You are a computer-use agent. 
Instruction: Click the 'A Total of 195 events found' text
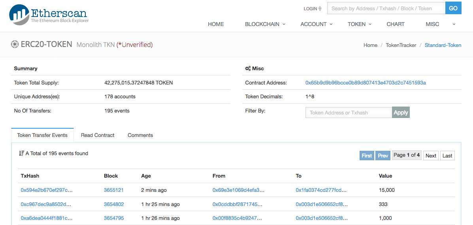(x=57, y=153)
